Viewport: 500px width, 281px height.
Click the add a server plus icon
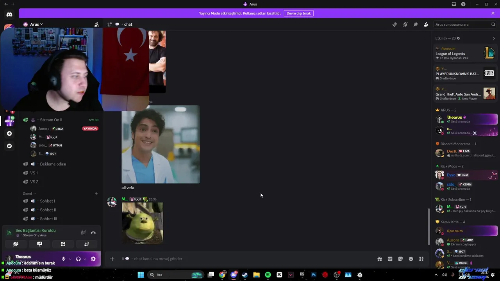click(x=9, y=133)
